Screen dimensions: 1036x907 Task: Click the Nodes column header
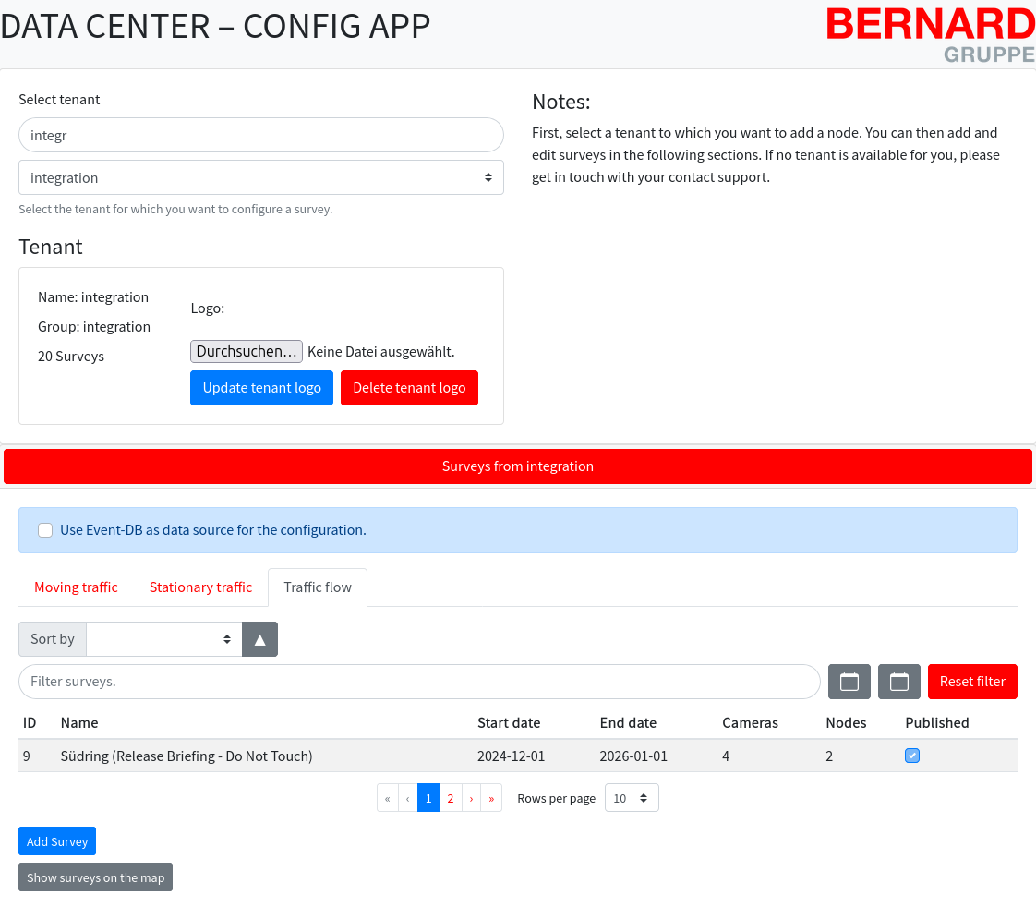tap(846, 722)
